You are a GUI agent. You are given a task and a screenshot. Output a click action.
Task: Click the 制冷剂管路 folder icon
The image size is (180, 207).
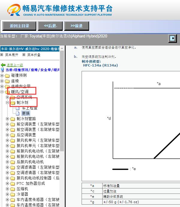13,119
